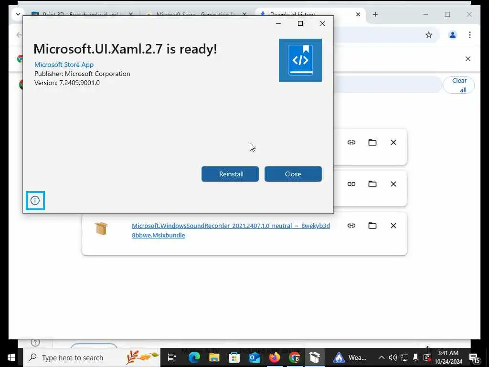
Task: Click the info icon in App Installer dialog
Action: pos(35,200)
